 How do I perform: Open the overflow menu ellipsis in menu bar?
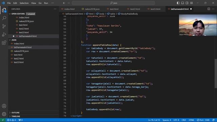[53, 3]
